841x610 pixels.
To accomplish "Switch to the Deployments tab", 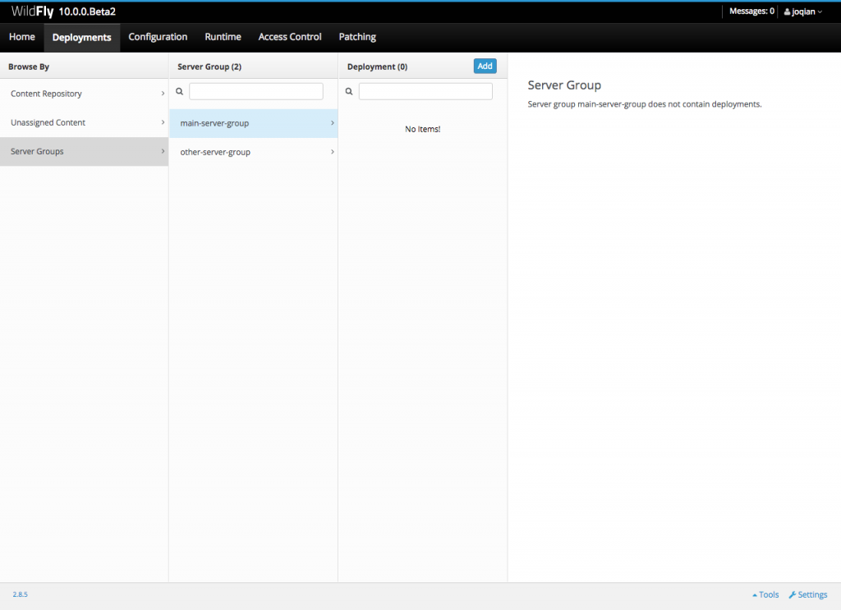I will [82, 38].
